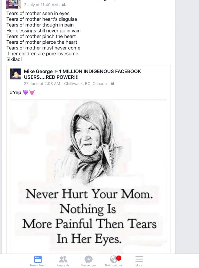This screenshot has height=268, width=199.
Task: Tap the Never Hurt Your Mom quote text
Action: (x=89, y=216)
